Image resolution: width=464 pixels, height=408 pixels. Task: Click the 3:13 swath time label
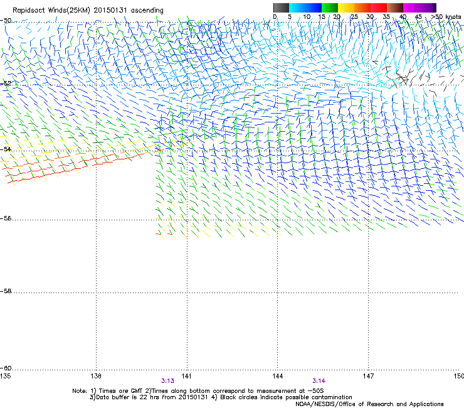167,381
